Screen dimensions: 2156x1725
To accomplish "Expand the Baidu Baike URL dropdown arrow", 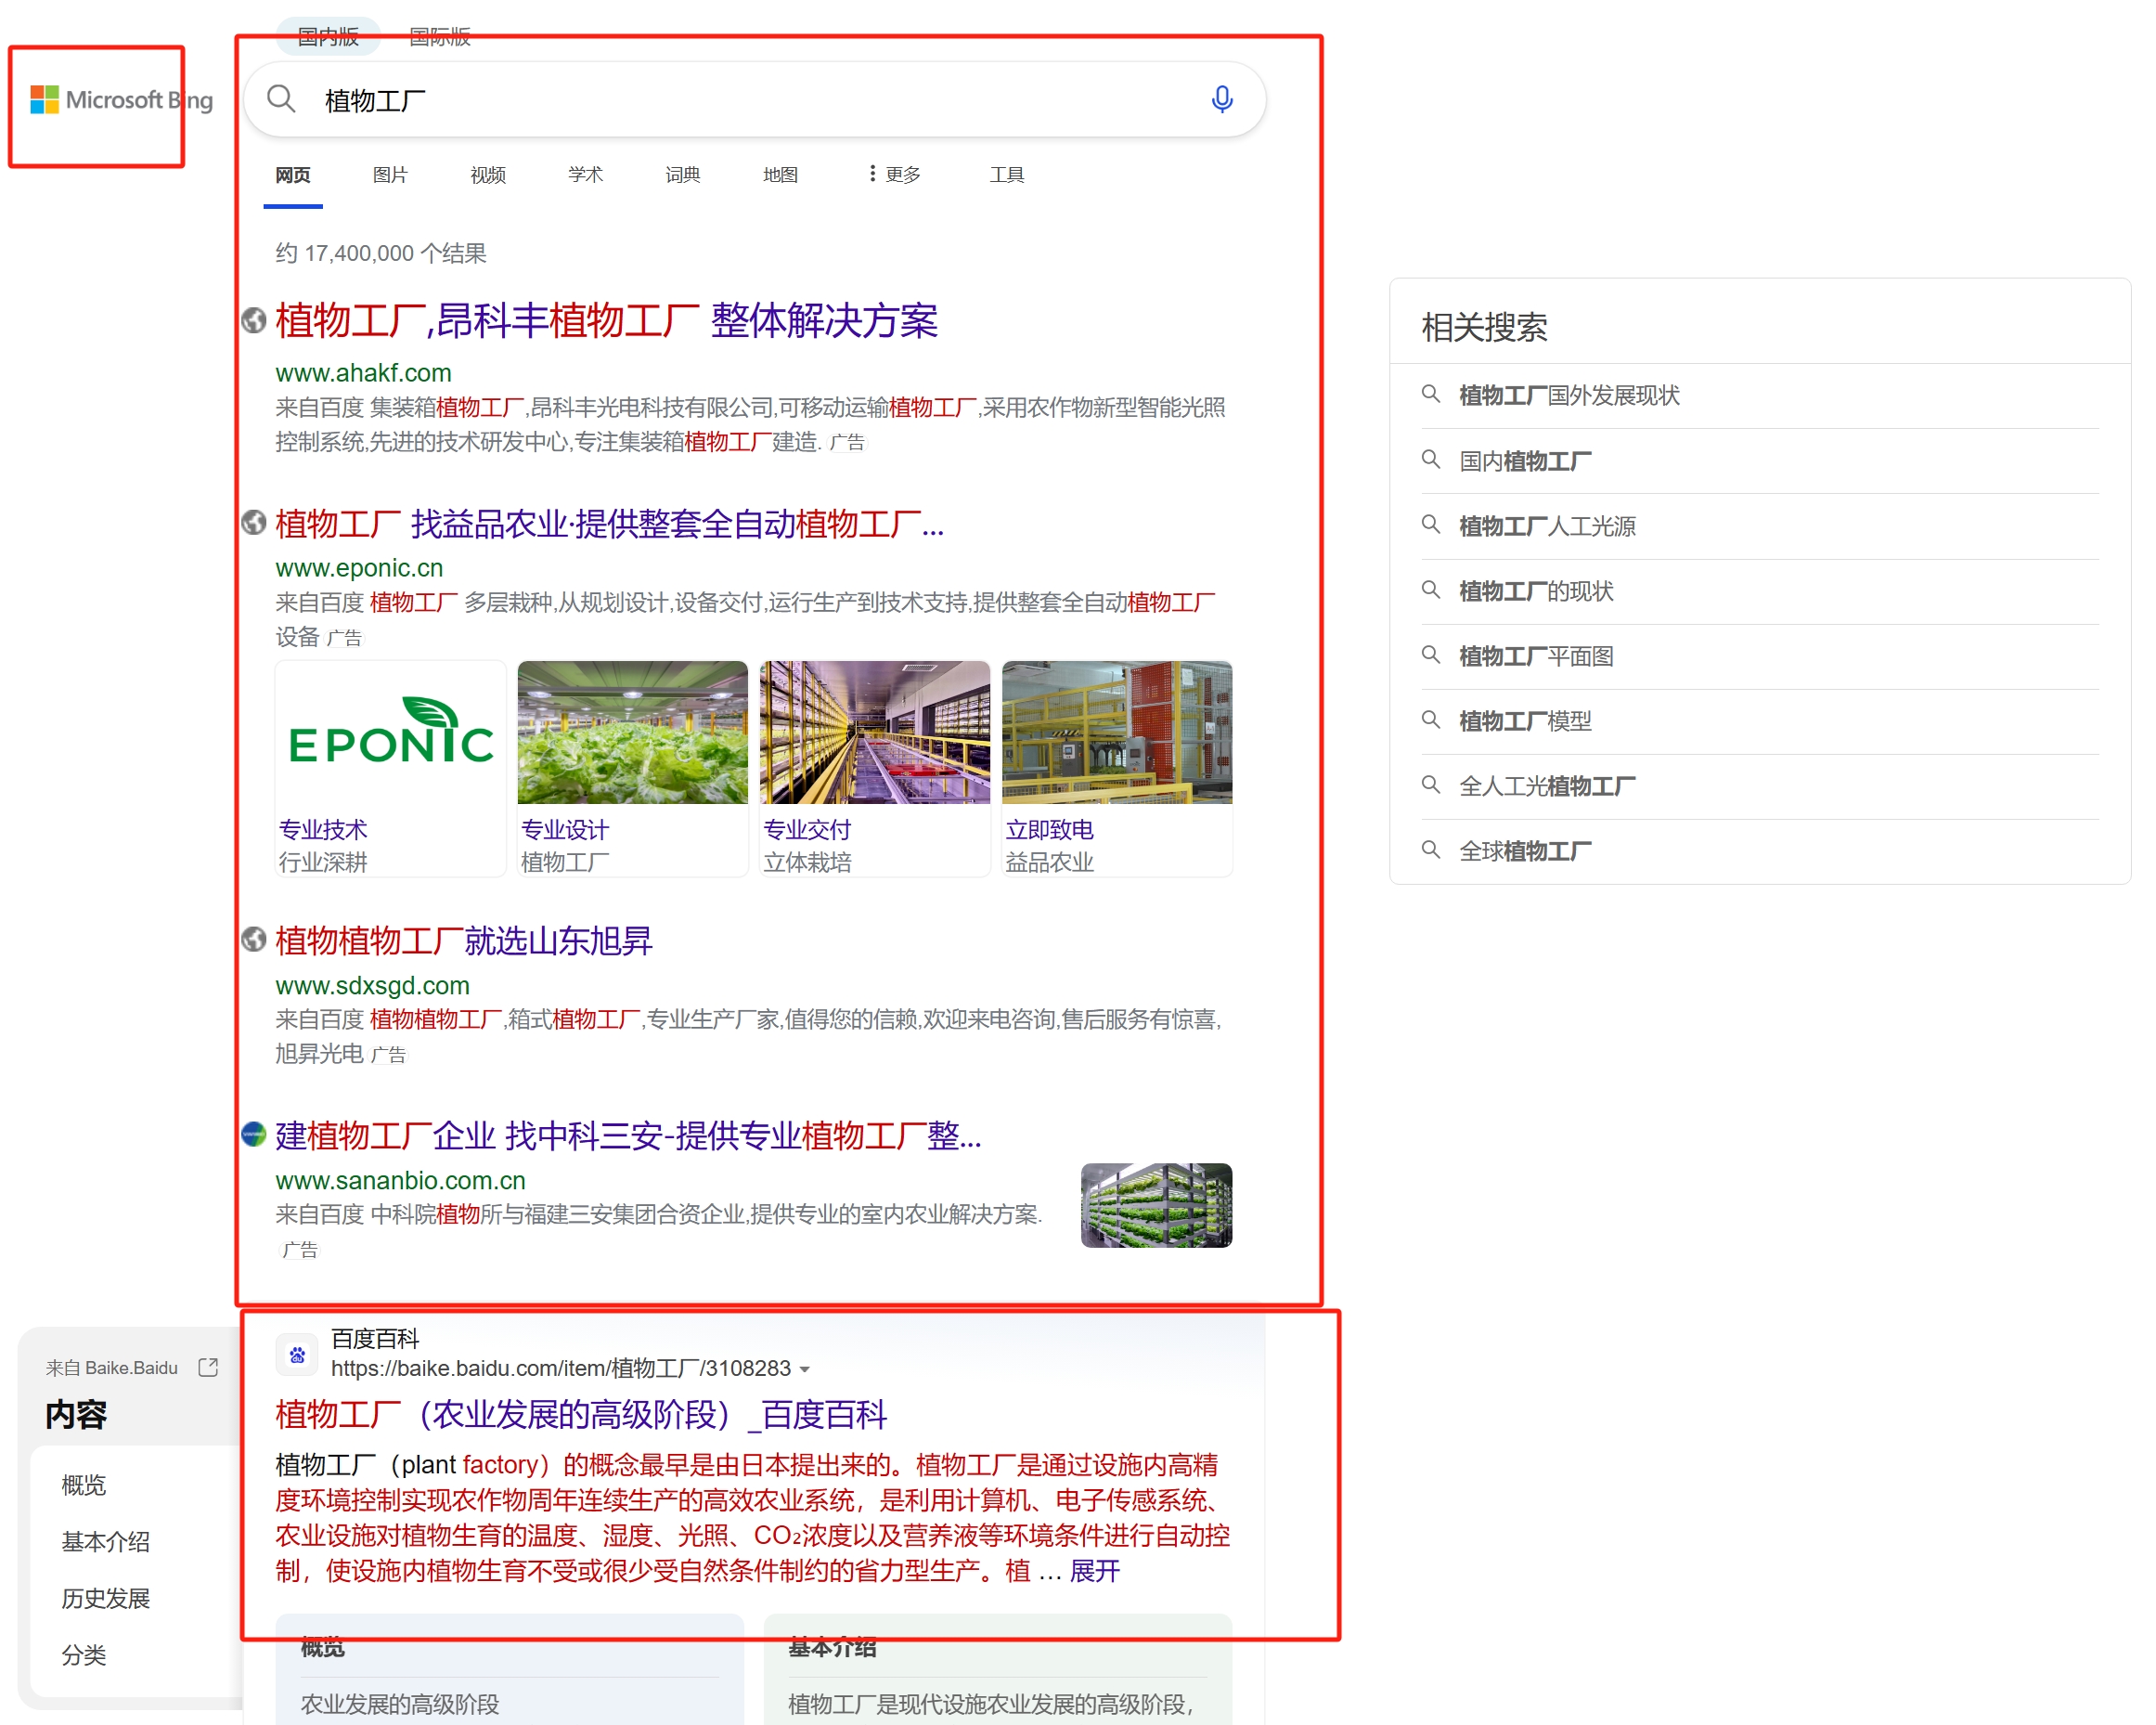I will [805, 1368].
